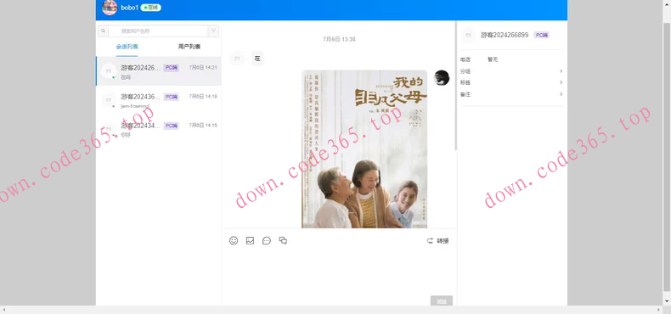
Task: Click the agent avatar beside poster message
Action: click(442, 78)
